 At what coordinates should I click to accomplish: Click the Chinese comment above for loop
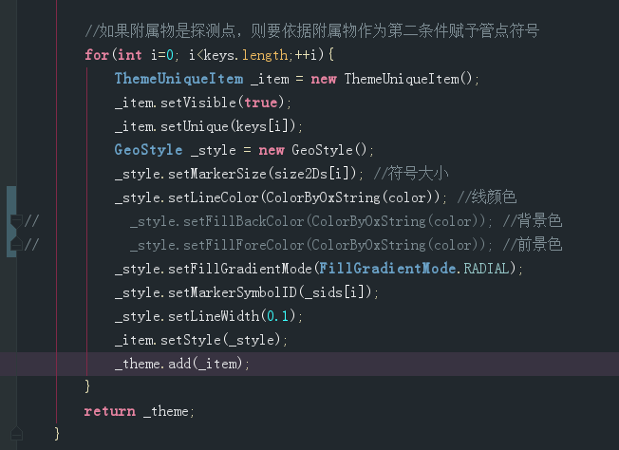pos(311,30)
